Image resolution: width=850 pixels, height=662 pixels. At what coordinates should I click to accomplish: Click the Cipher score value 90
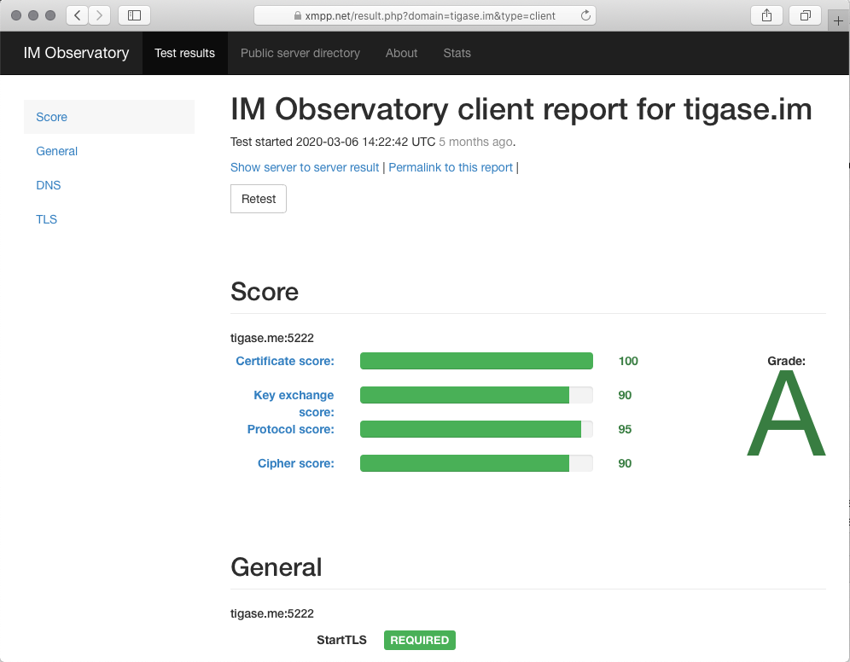point(625,463)
